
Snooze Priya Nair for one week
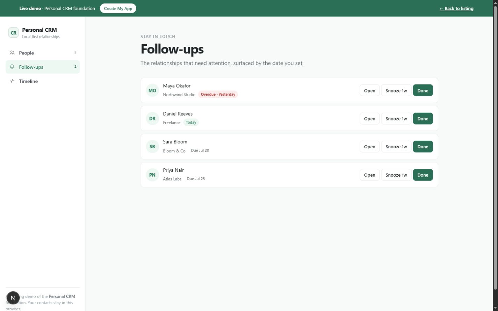pyautogui.click(x=396, y=175)
